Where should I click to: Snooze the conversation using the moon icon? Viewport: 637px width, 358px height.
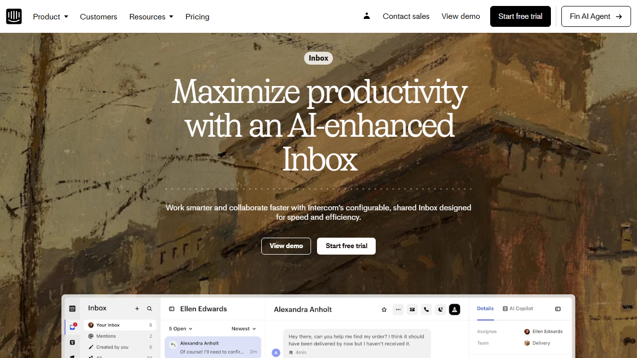[x=440, y=309]
